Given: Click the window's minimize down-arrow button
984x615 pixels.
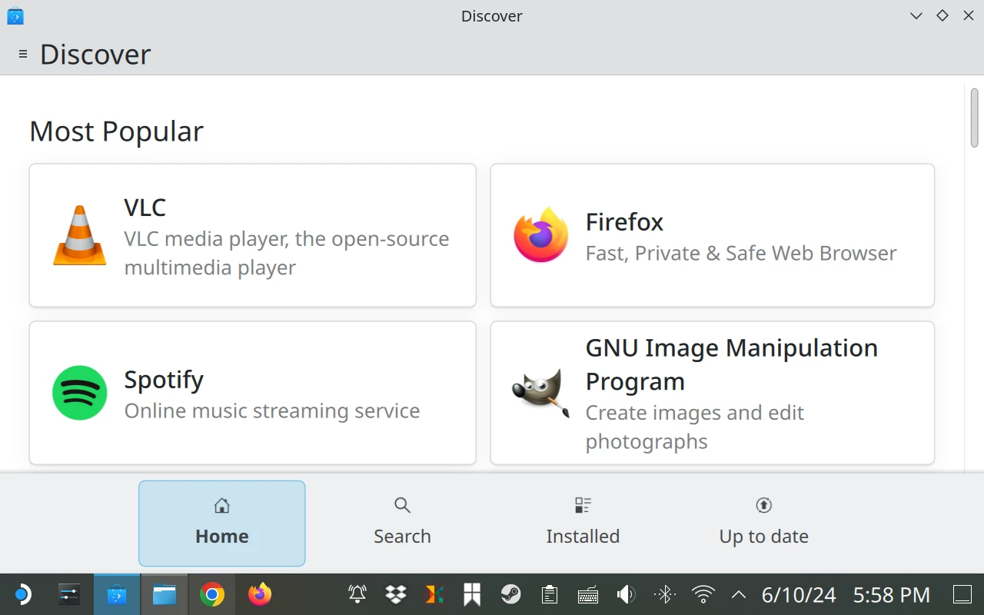Looking at the screenshot, I should pyautogui.click(x=916, y=15).
